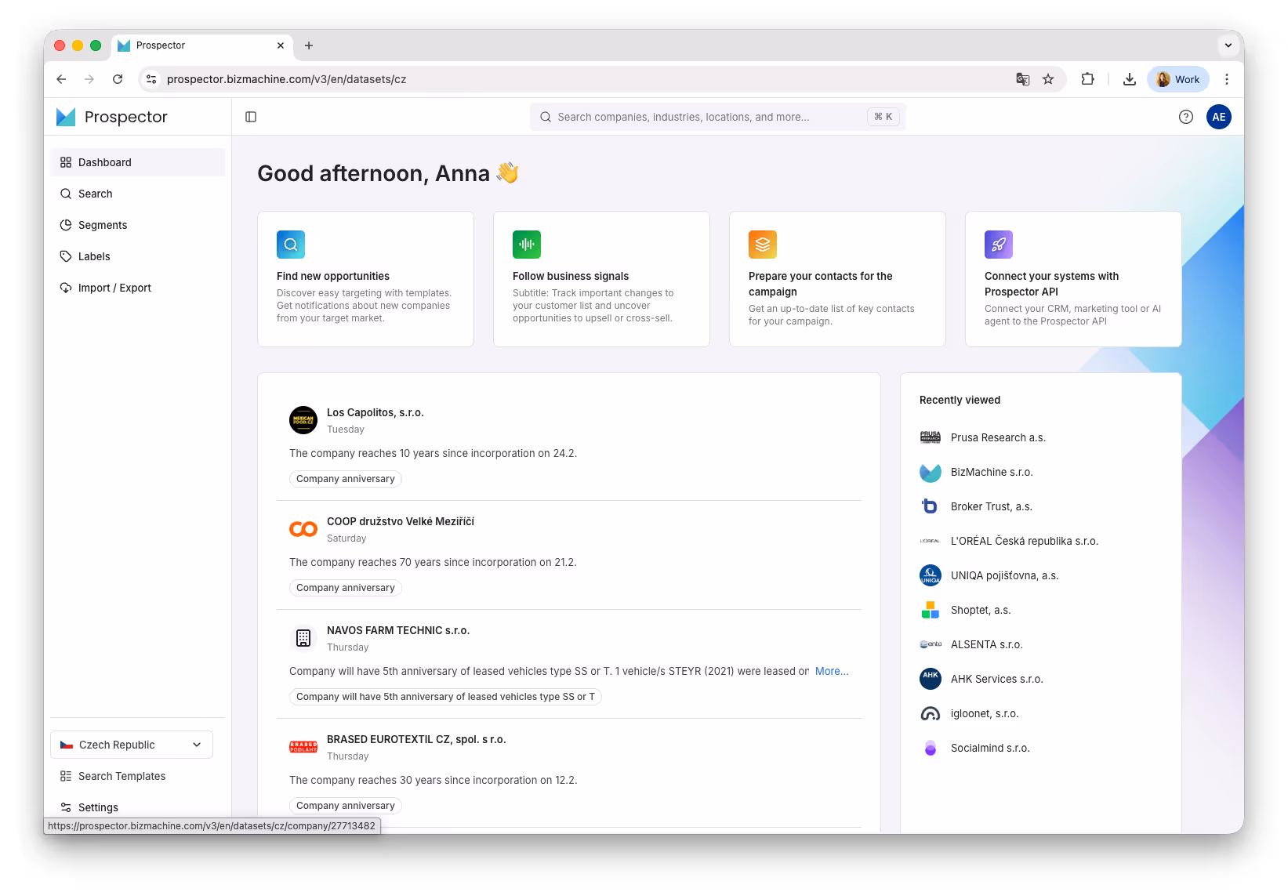Open the help question mark icon
This screenshot has width=1288, height=892.
click(1186, 117)
